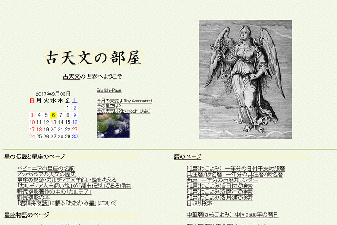Viewport: 337px width, 225px height.
Task: Open 中華暦 中国2500年の暦日 link
Action: click(232, 215)
